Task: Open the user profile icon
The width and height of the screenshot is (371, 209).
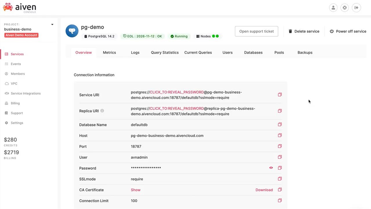Action: click(x=333, y=8)
